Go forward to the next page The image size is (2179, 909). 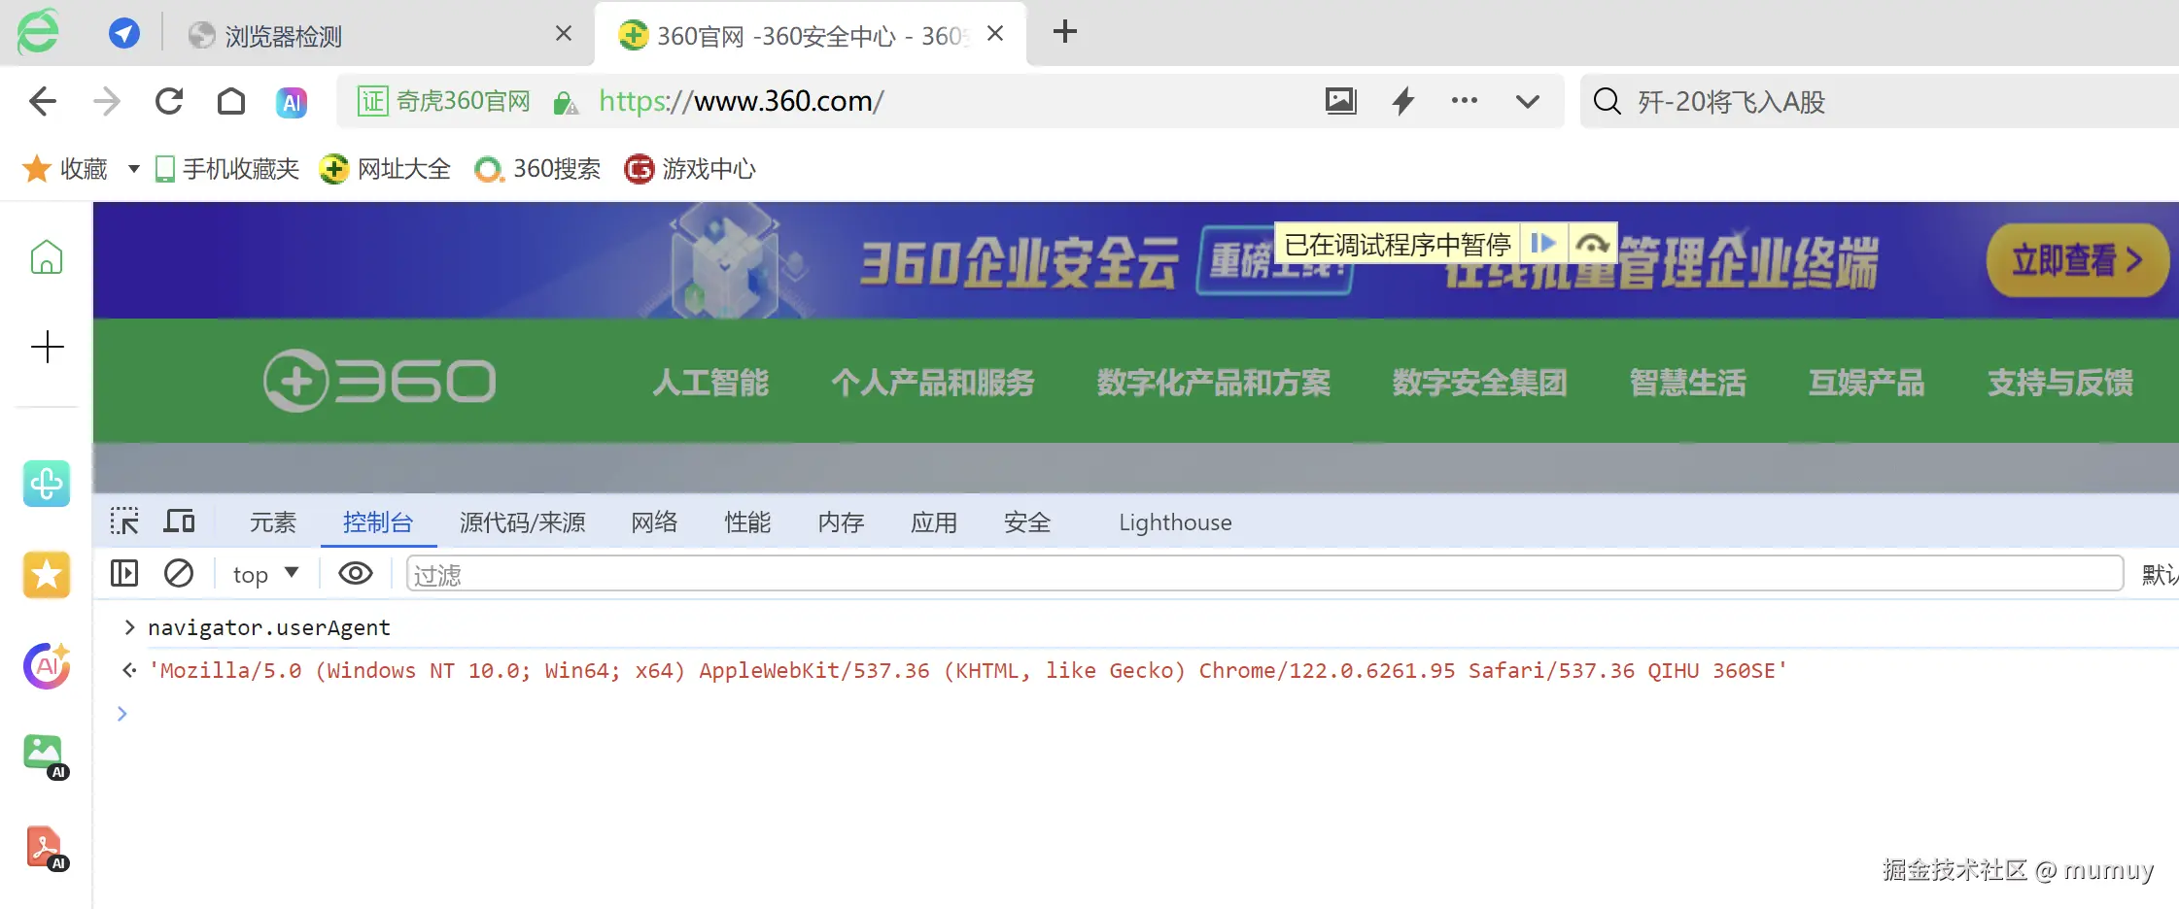pos(107,101)
